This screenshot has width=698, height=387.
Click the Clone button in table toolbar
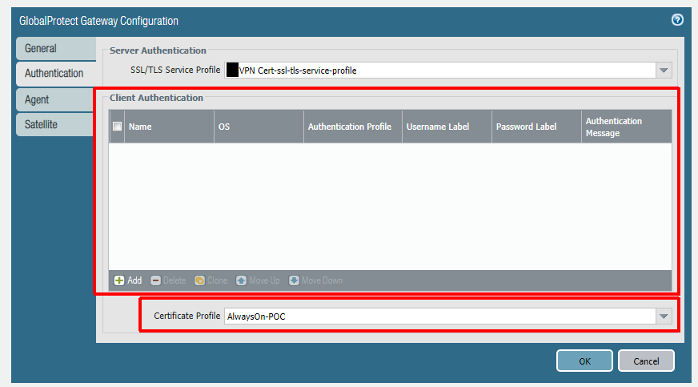coord(211,280)
